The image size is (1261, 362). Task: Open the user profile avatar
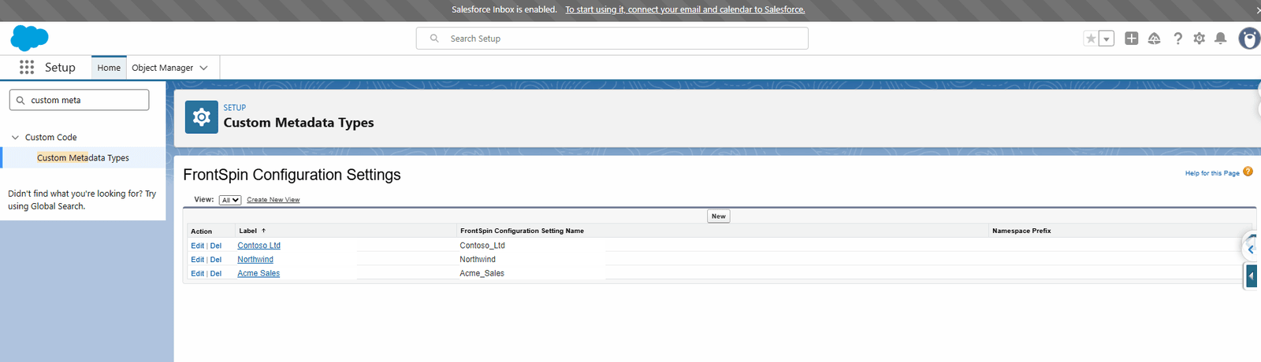point(1250,39)
